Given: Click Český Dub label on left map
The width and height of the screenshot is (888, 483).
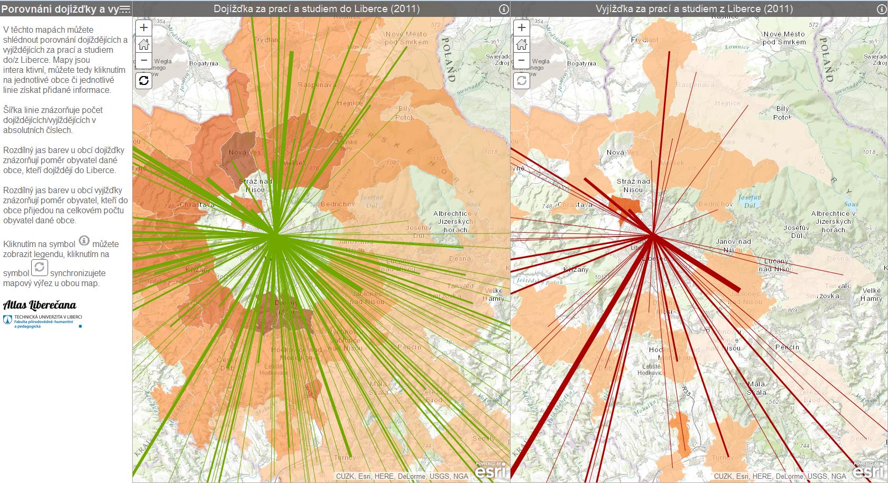Looking at the screenshot, I should [x=227, y=364].
